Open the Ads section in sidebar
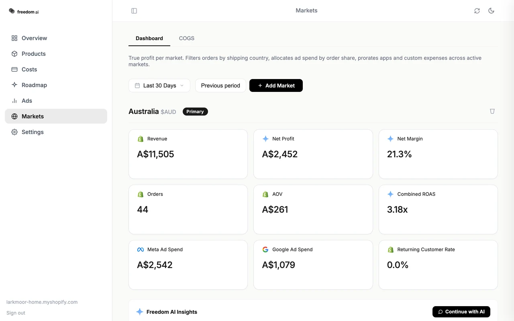Viewport: 514px width, 321px height. tap(56, 101)
